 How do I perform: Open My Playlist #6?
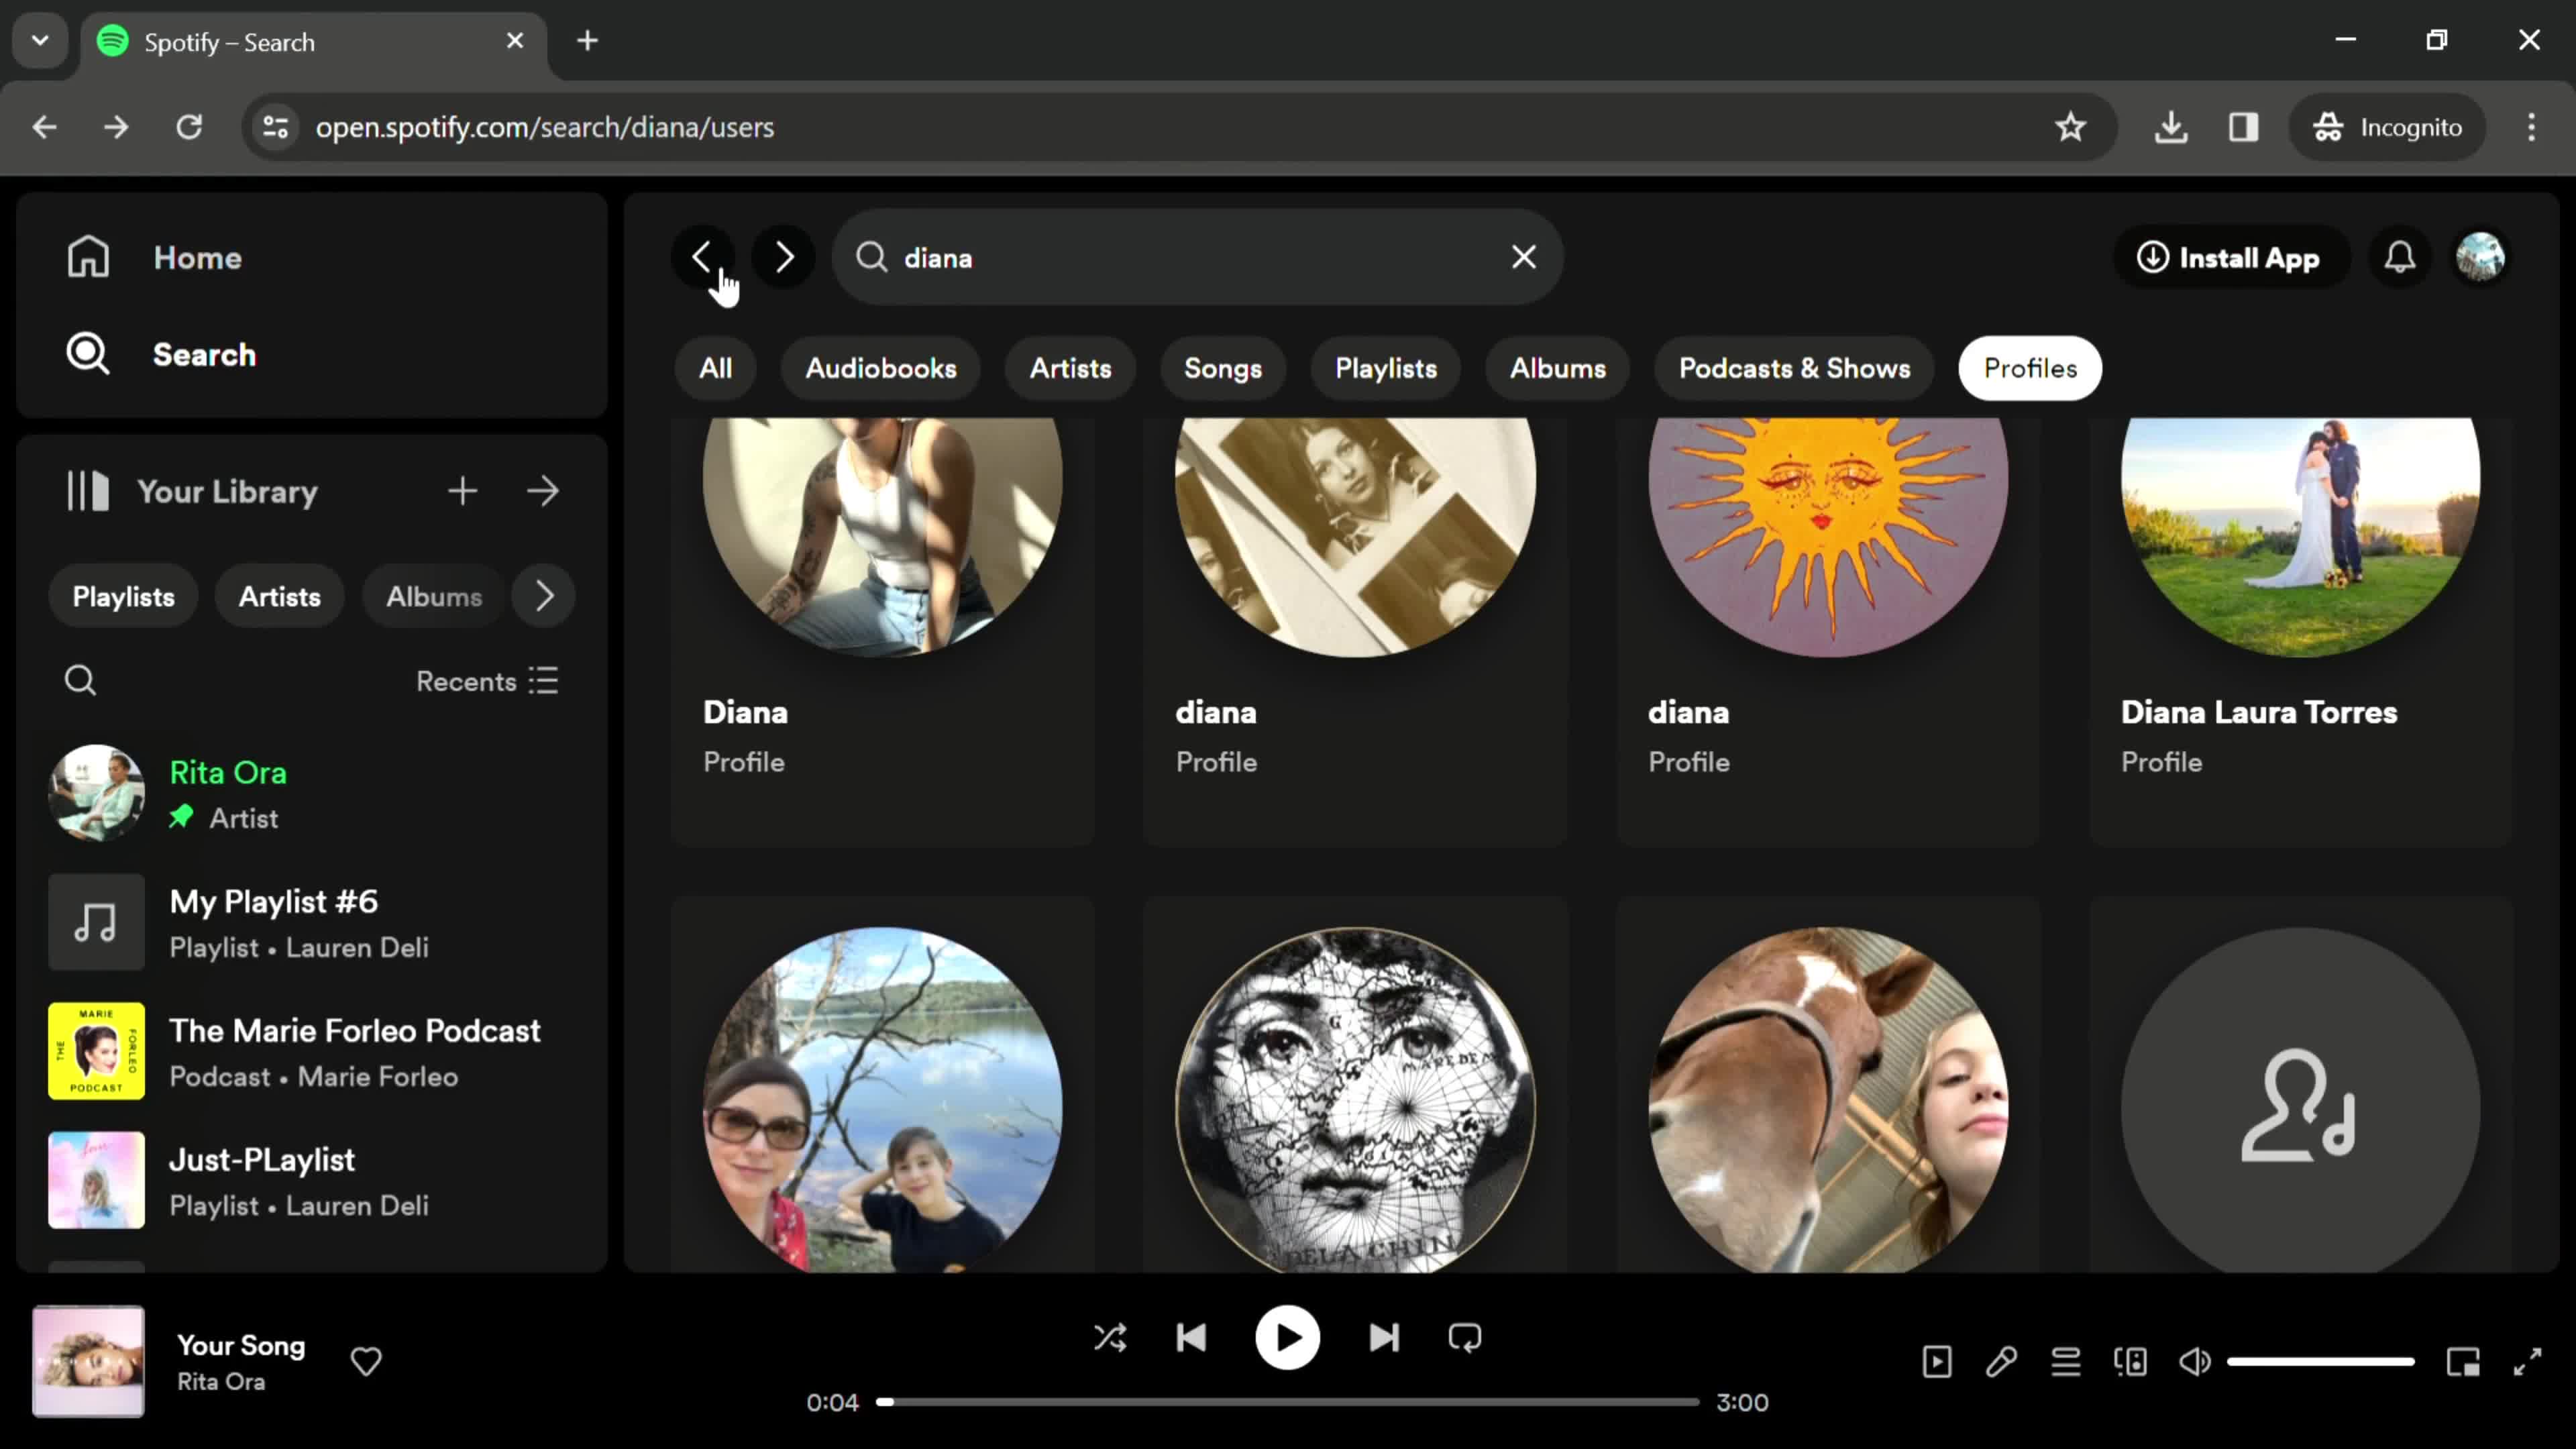click(x=312, y=922)
